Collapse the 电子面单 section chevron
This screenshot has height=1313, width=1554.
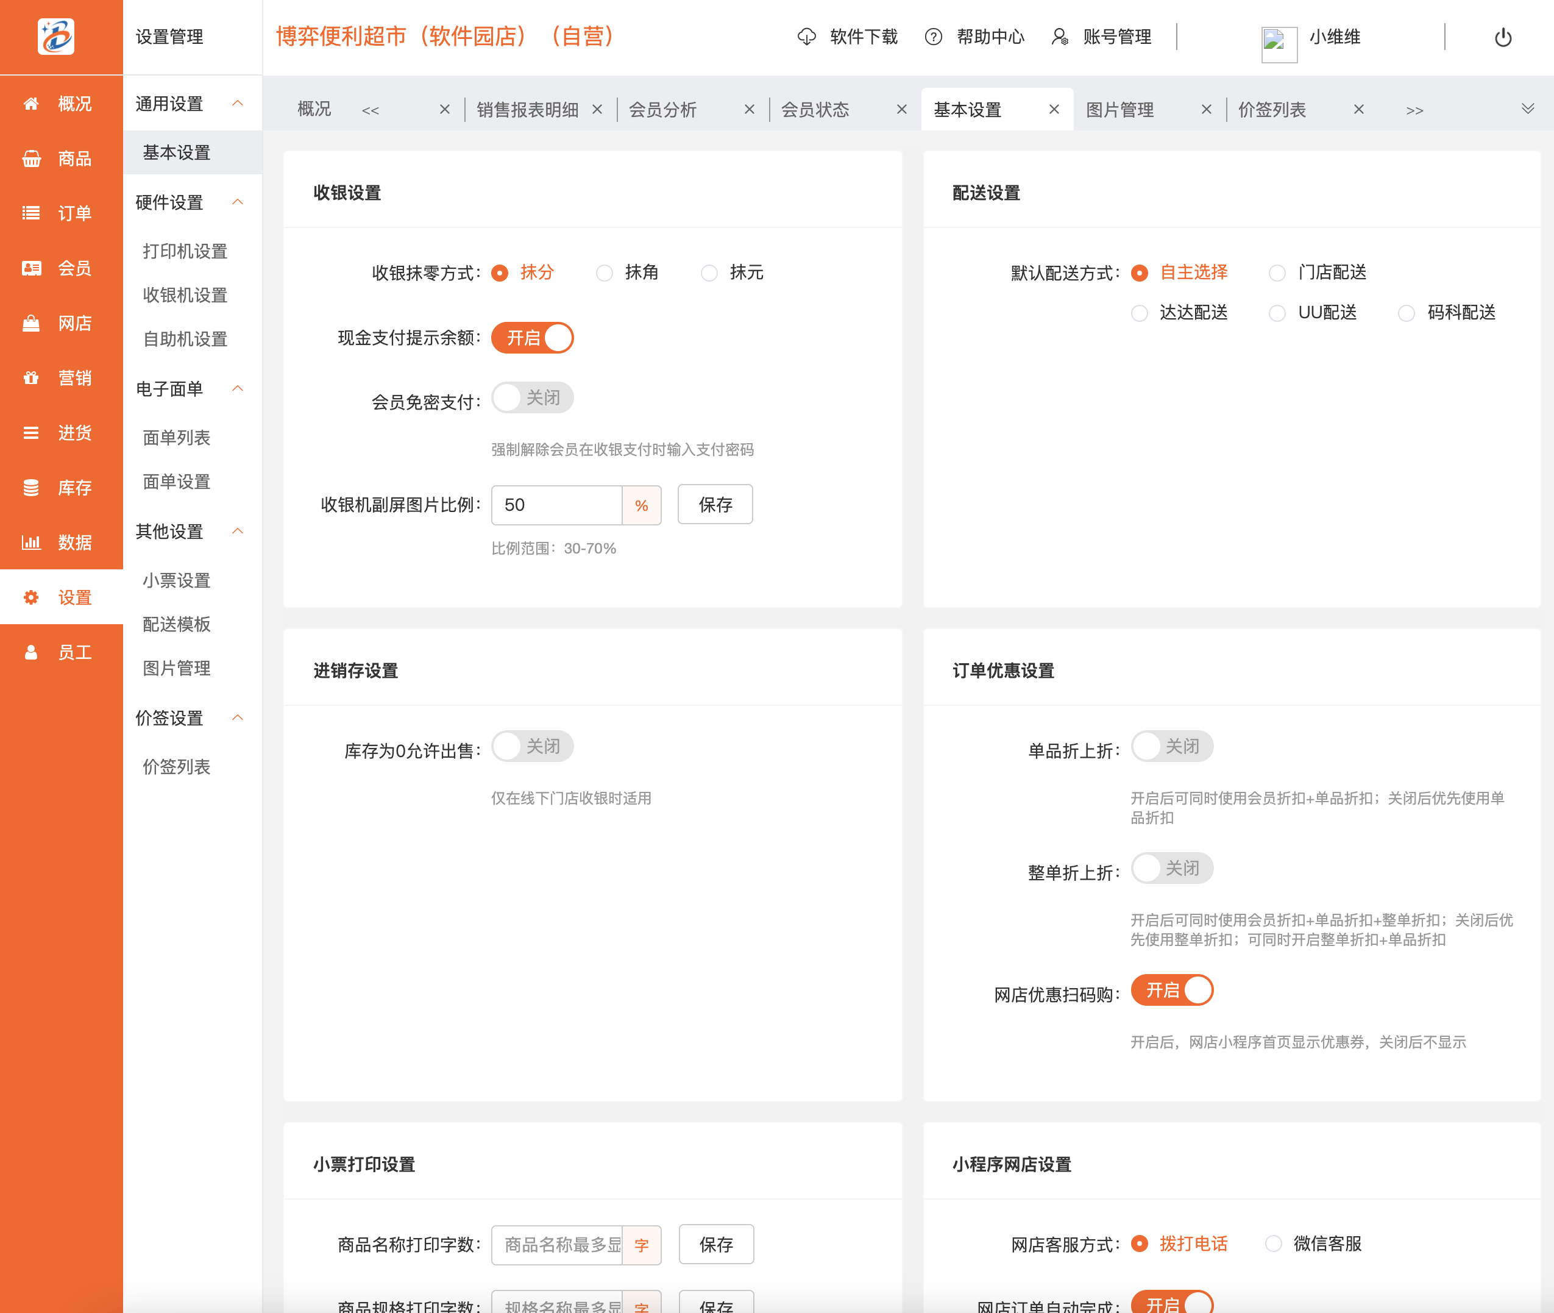238,388
